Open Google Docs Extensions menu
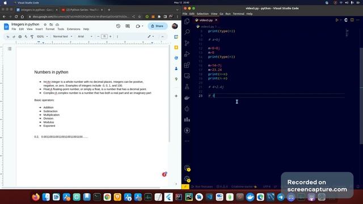Screen dimensions: 363x204 coord(73,29)
